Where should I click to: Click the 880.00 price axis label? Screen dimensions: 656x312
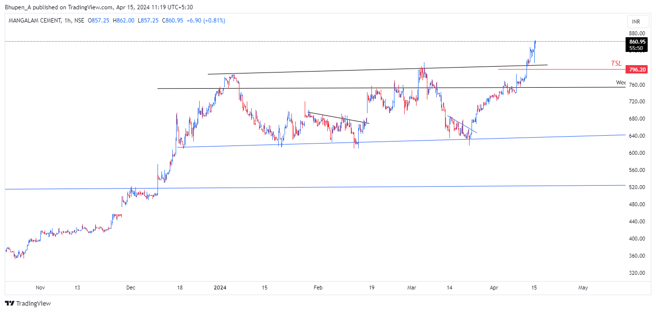click(x=637, y=33)
